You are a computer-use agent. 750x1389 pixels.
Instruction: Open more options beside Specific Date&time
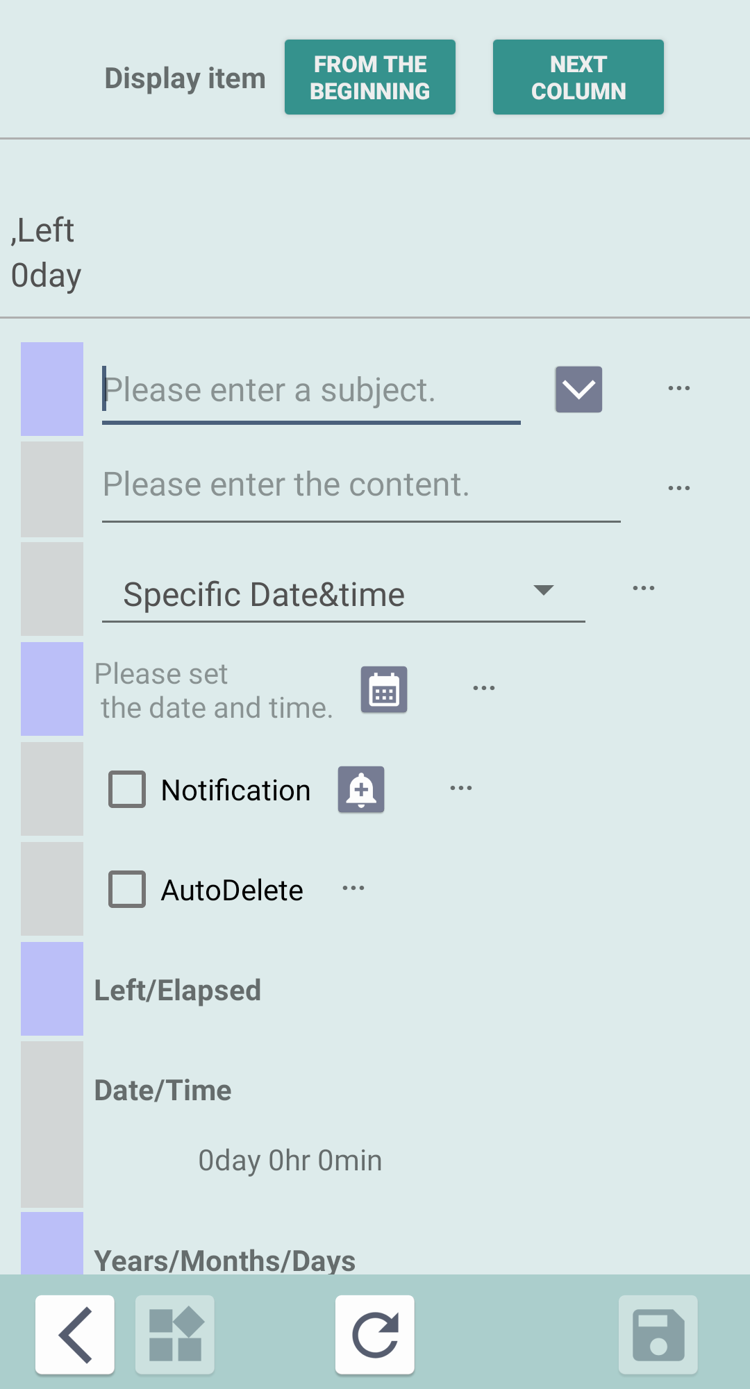tap(643, 589)
